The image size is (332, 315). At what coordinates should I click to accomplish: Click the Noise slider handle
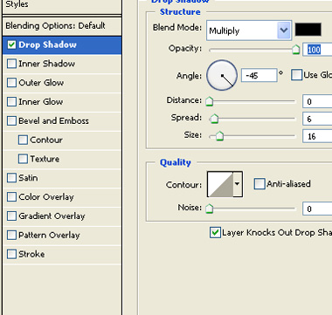[x=210, y=209]
